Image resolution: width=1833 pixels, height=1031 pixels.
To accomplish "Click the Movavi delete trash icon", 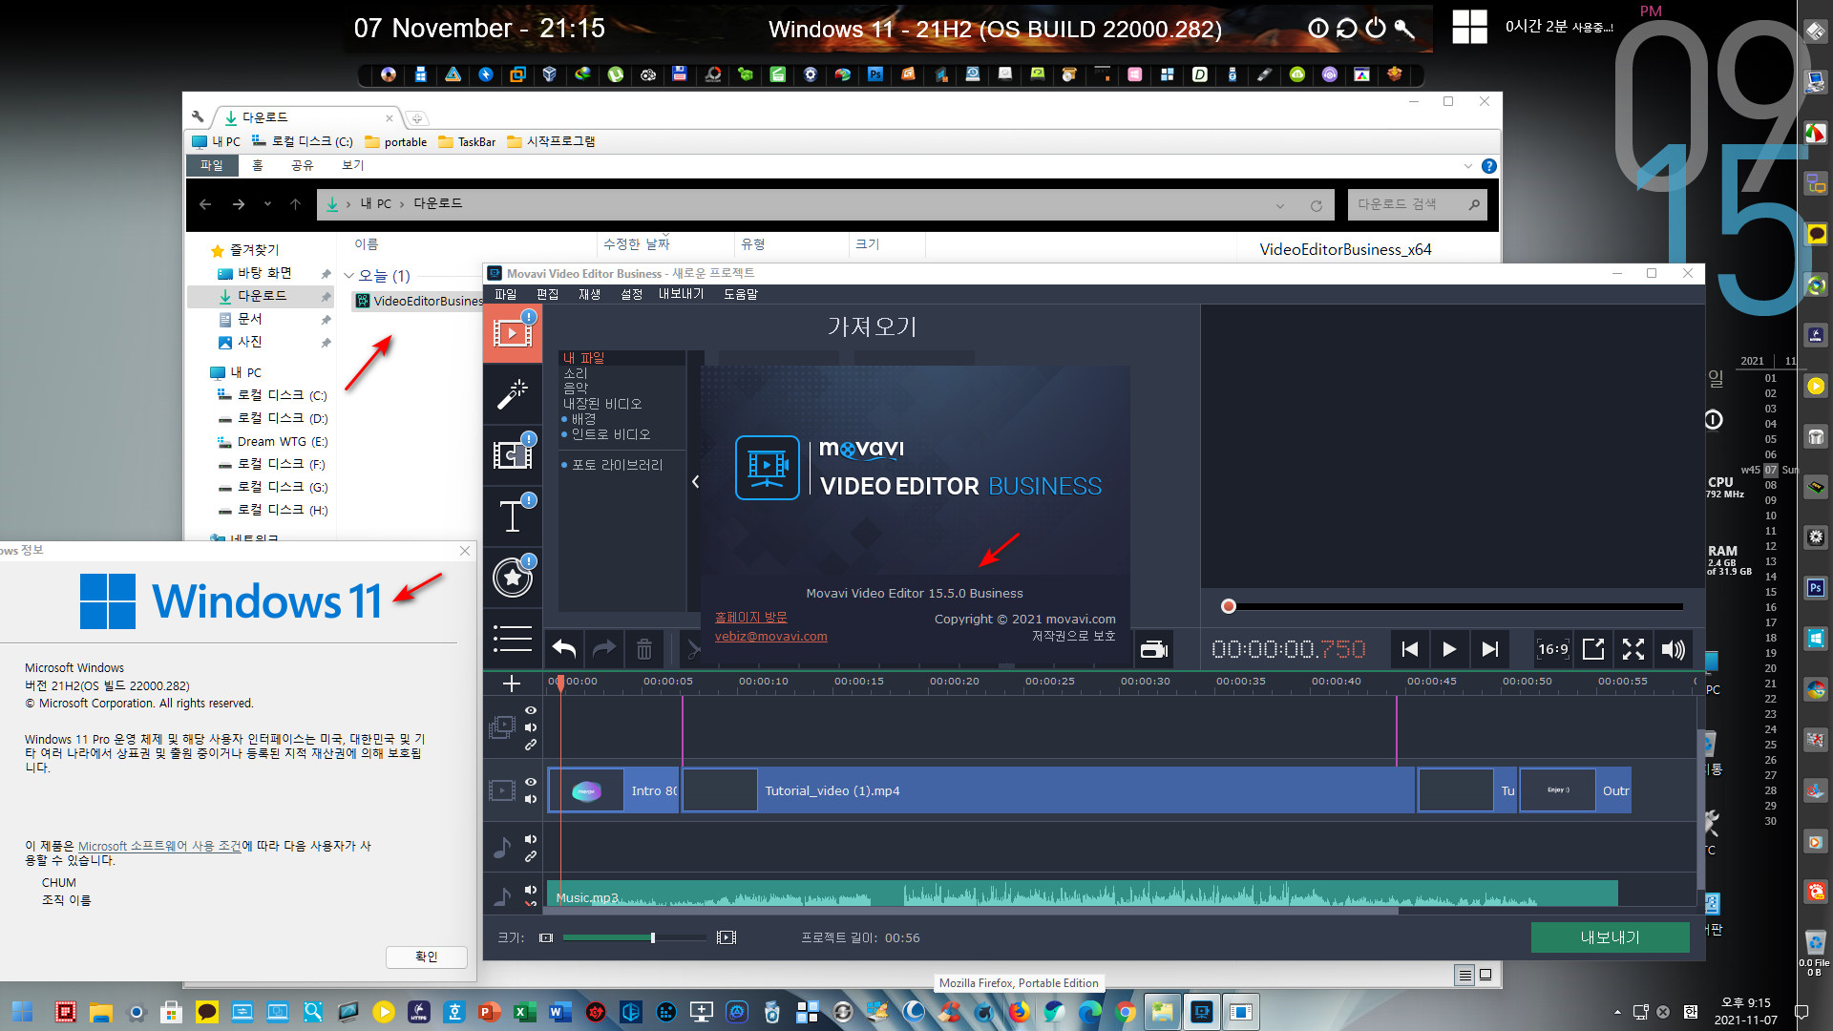I will pos(644,649).
